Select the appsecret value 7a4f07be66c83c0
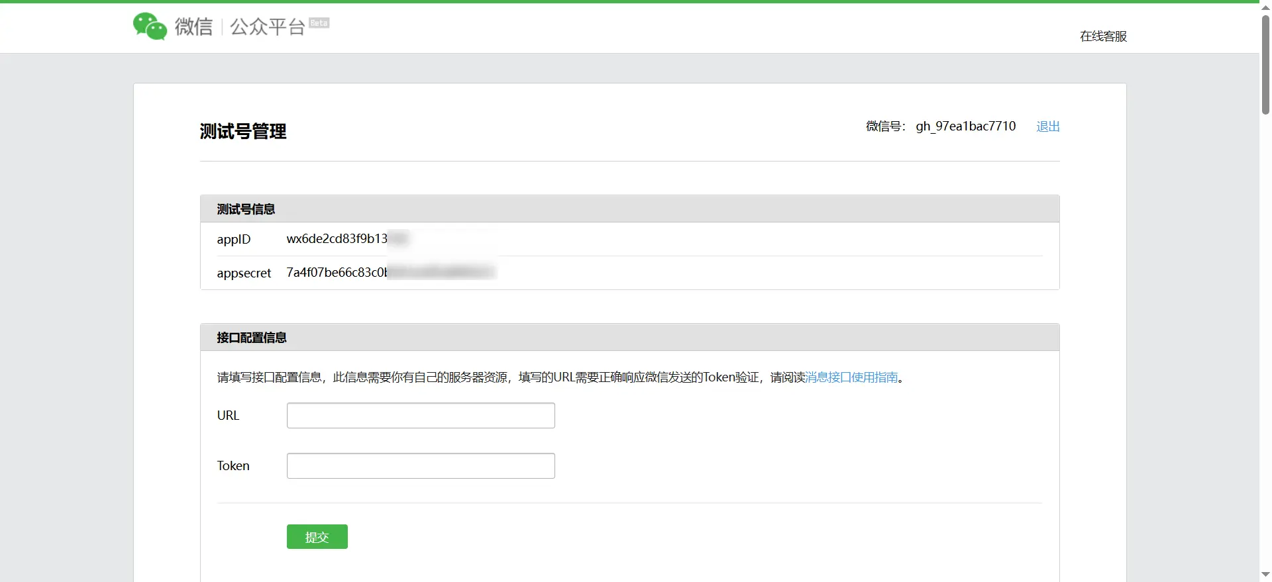 [x=337, y=273]
